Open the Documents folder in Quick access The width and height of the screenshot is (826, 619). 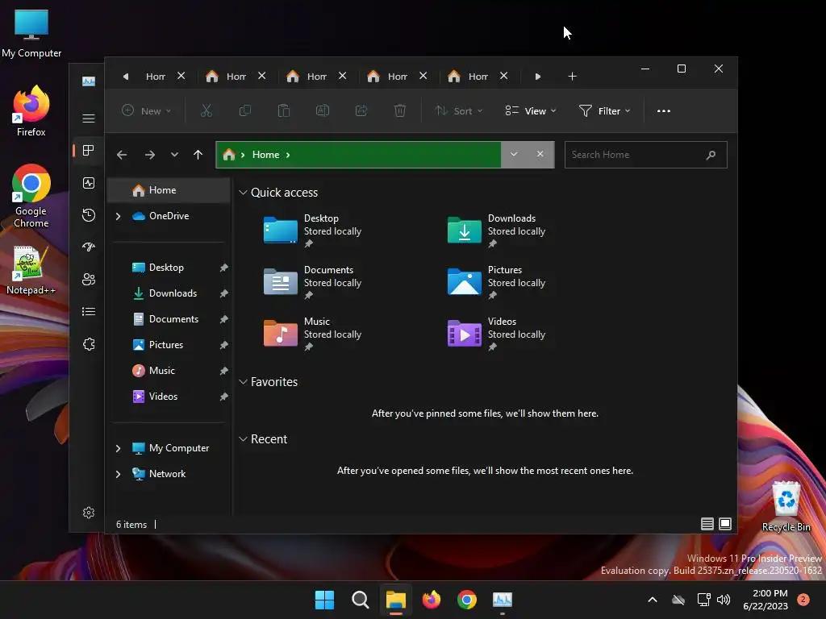313,282
